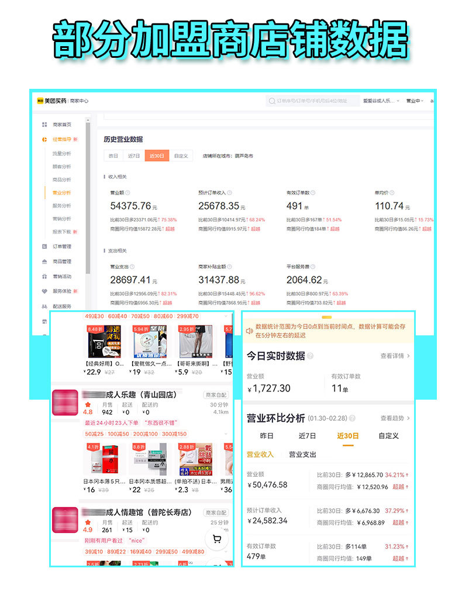Open the 【经典好用】 product thumbnail
Viewport: 462px width, 603px height.
(x=104, y=341)
